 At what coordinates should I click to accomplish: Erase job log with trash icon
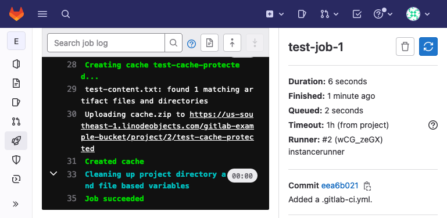point(405,47)
